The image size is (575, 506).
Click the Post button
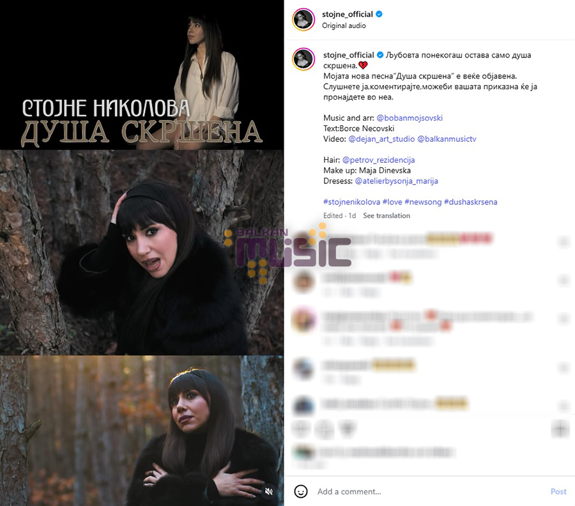(558, 491)
